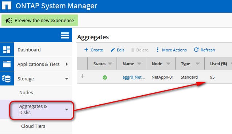Screen dimensions: 232x134
Task: Collapse the Storage menu arrow
Action: point(67,79)
